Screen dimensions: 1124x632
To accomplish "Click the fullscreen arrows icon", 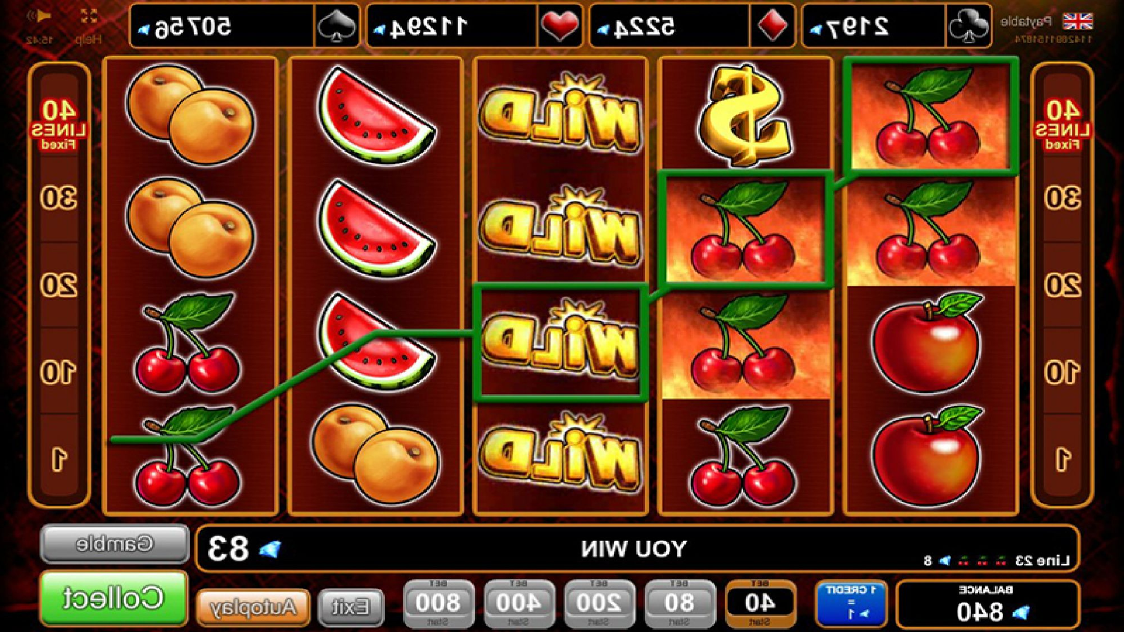I will [89, 16].
